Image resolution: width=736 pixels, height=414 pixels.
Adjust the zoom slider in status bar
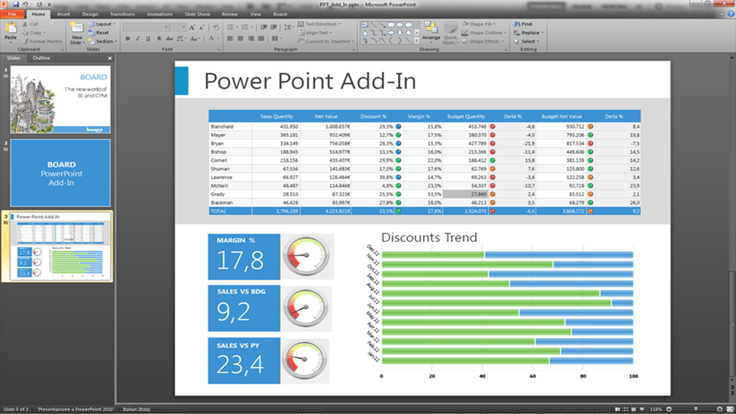(695, 409)
